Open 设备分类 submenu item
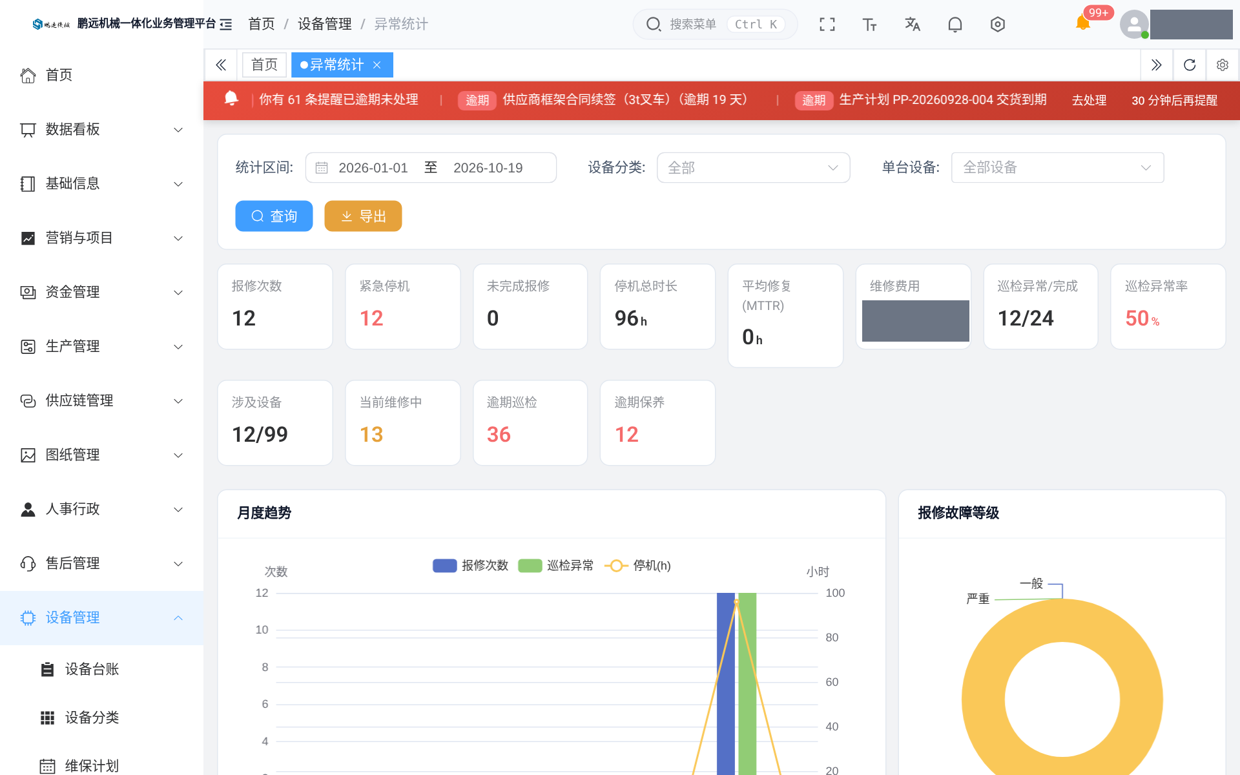The height and width of the screenshot is (775, 1240). point(101,718)
